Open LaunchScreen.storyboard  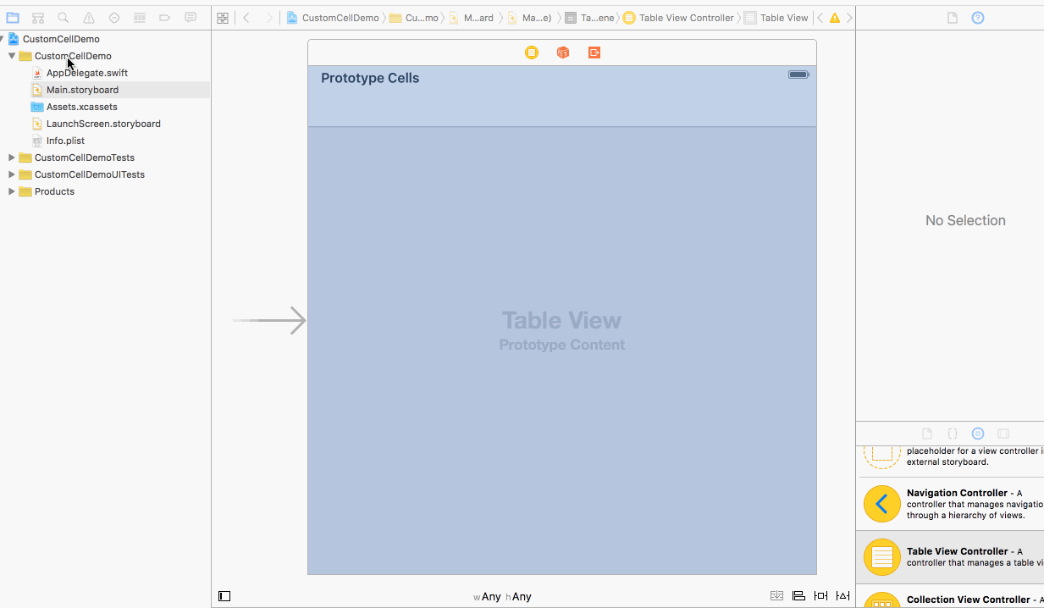[x=105, y=124]
